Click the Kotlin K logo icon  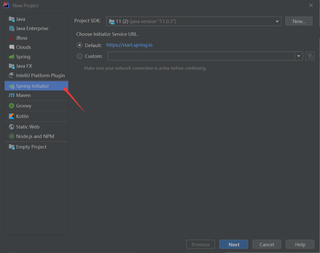pos(12,116)
